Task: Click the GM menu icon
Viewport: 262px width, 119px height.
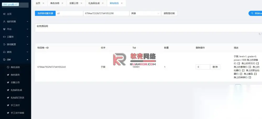Action: (x=4, y=60)
